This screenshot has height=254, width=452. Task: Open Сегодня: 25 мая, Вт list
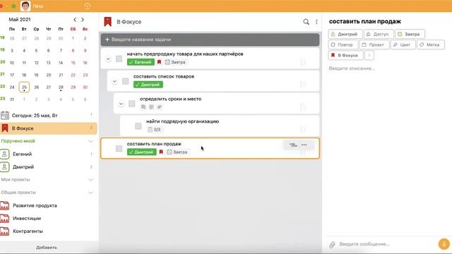click(49, 116)
